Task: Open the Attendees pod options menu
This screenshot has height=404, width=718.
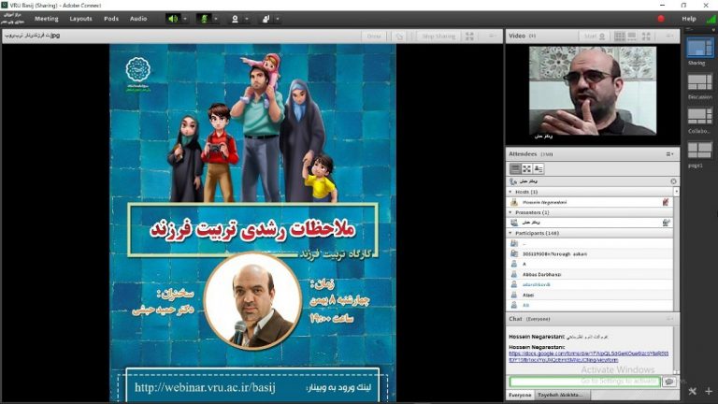Action: pyautogui.click(x=669, y=153)
